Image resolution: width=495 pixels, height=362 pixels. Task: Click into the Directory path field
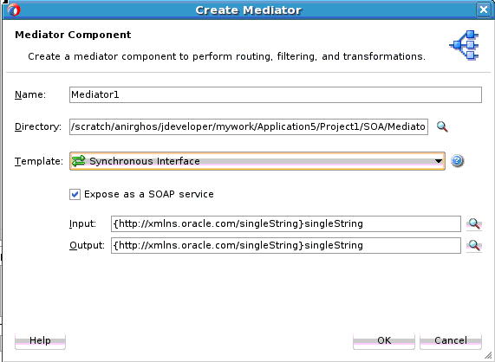[249, 126]
